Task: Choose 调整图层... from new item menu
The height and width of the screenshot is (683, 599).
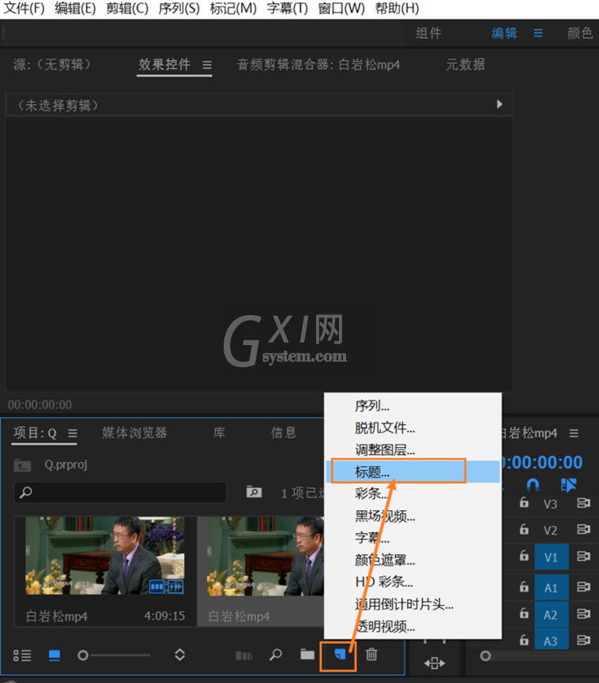Action: 413,449
